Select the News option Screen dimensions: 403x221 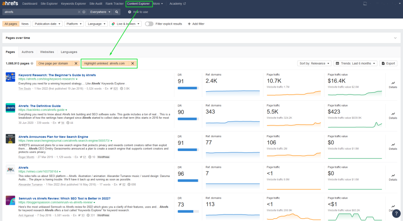point(25,24)
